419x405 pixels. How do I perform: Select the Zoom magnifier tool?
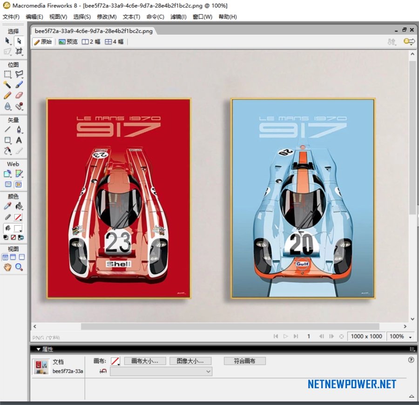tap(19, 267)
